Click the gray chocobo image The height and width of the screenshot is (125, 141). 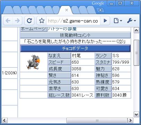point(33,62)
